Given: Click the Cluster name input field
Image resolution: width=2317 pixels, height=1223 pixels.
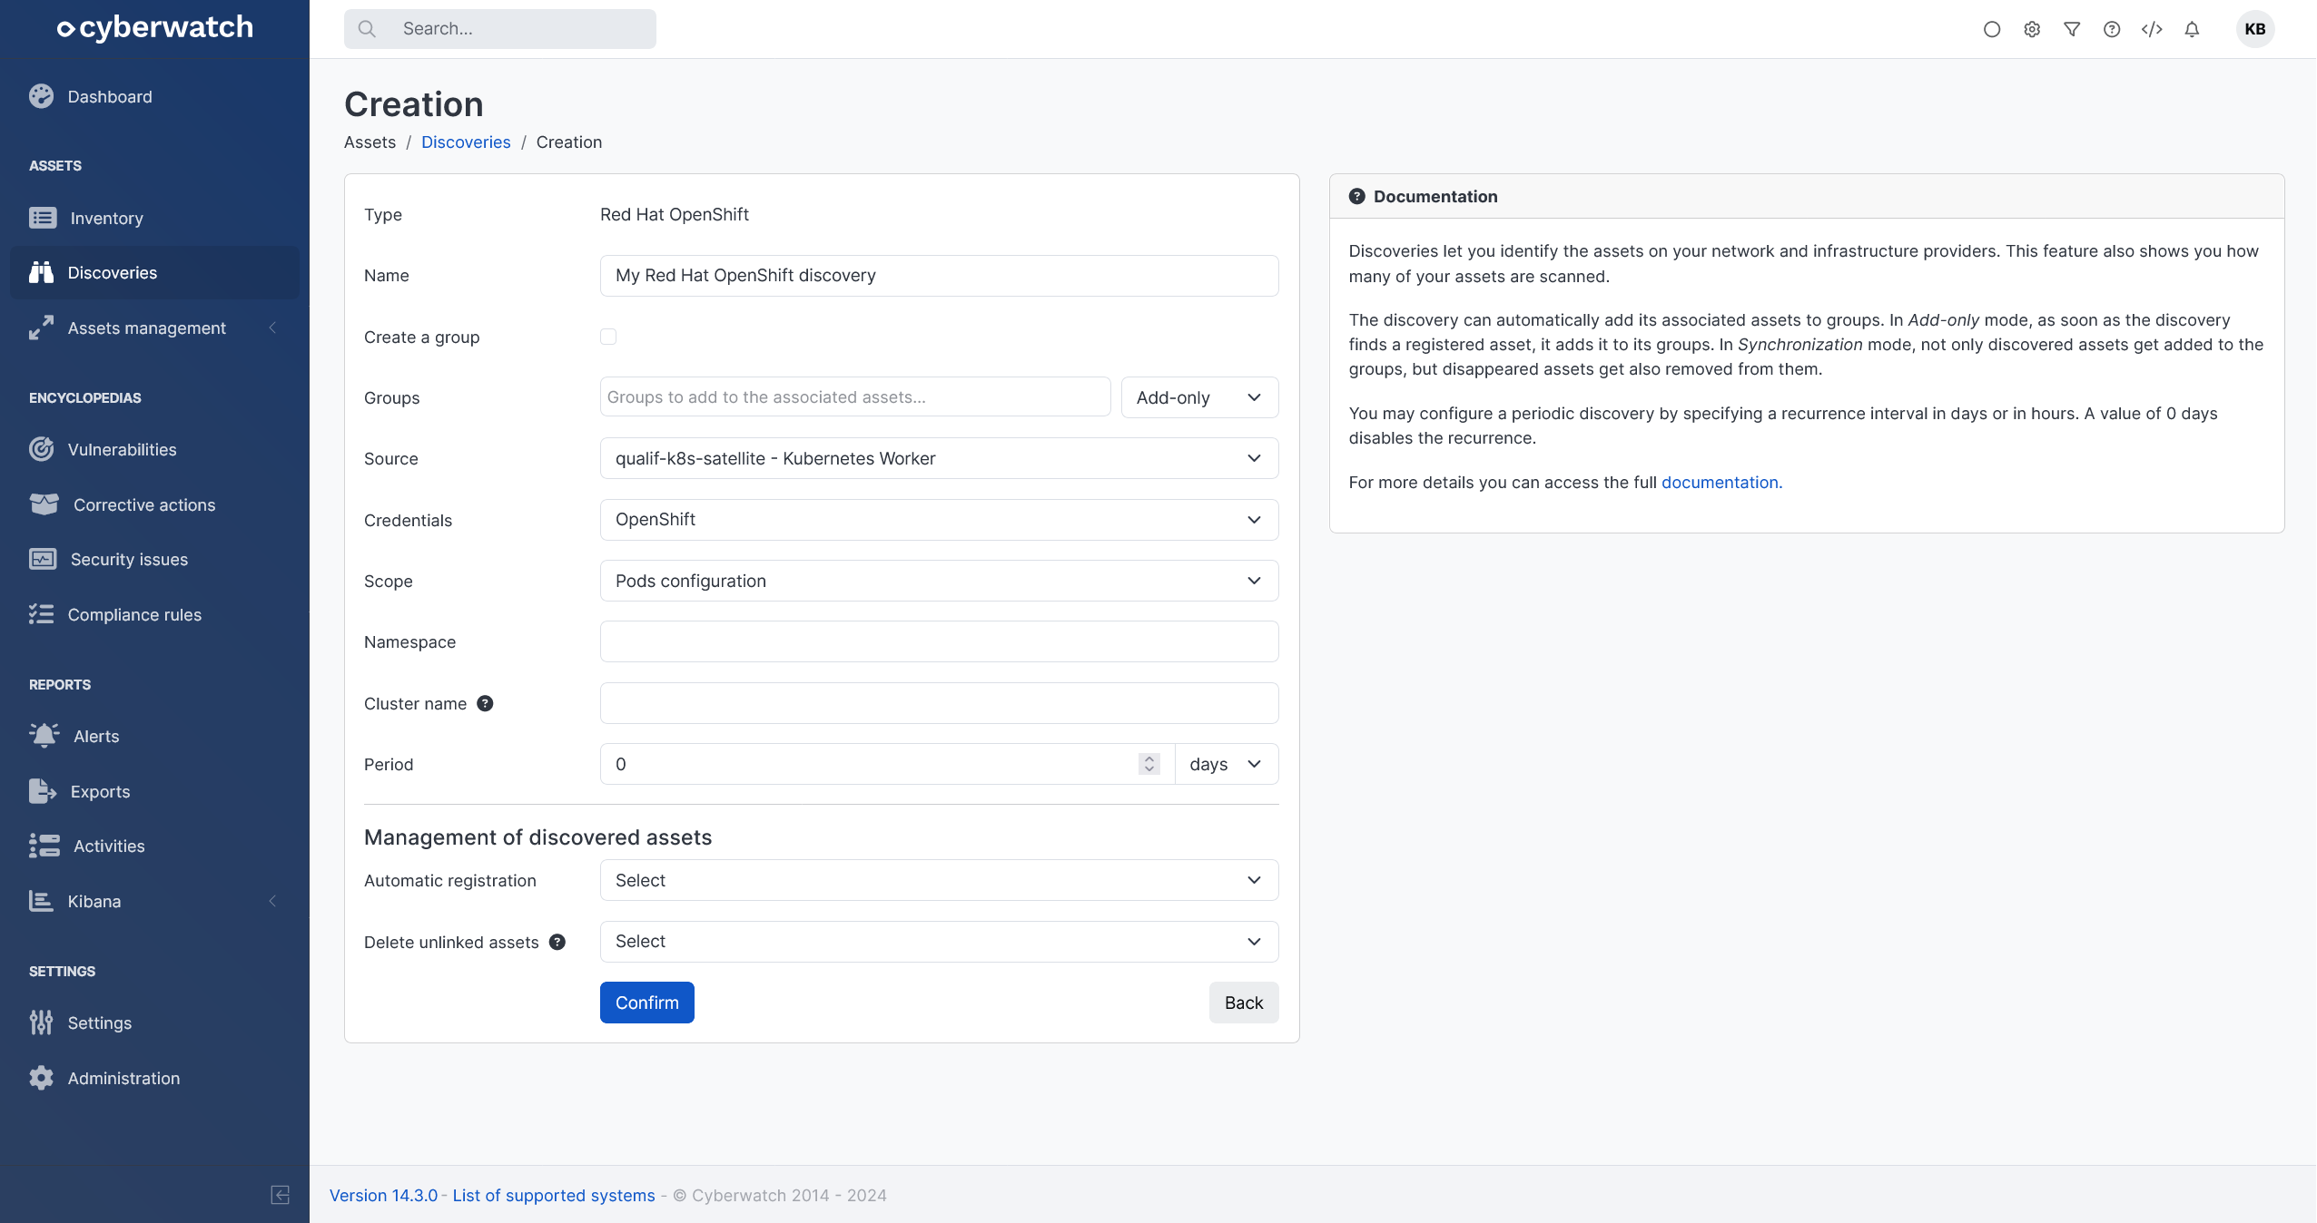Looking at the screenshot, I should point(939,703).
